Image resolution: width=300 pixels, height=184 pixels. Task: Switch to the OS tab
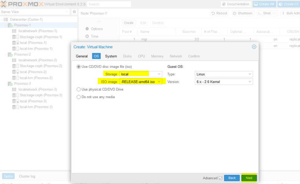point(96,56)
